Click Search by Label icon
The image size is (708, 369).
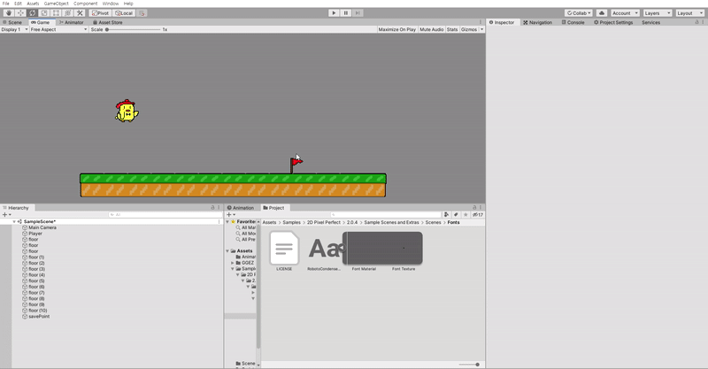(456, 215)
